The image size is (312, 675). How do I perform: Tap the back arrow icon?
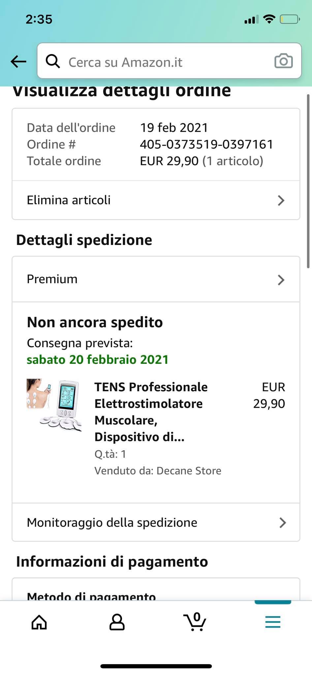pos(18,61)
